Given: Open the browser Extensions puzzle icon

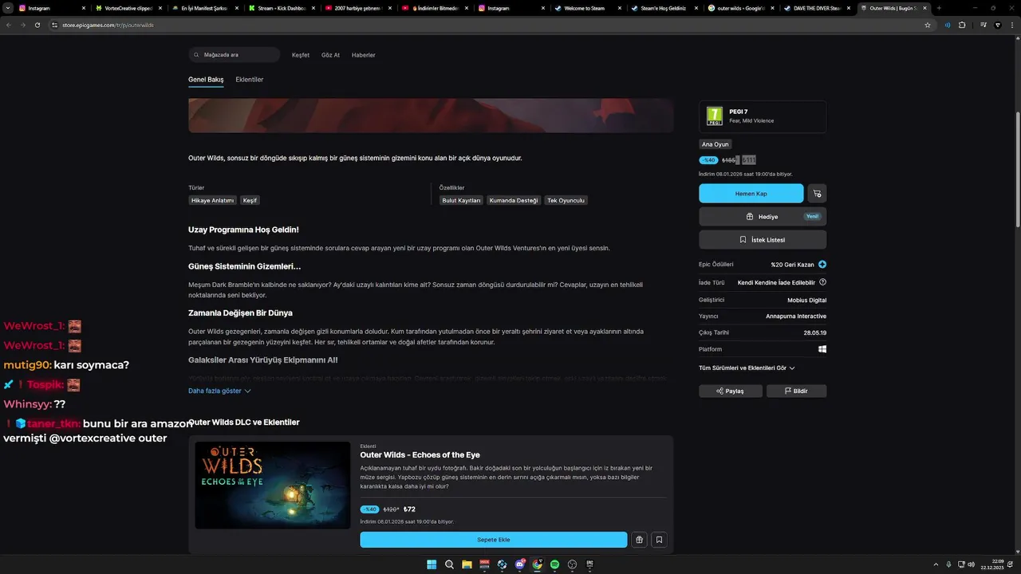Looking at the screenshot, I should pyautogui.click(x=962, y=25).
